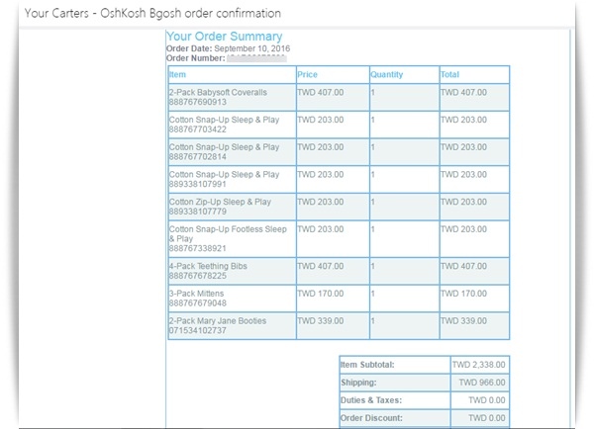Click the item code 888767338921

[197, 248]
